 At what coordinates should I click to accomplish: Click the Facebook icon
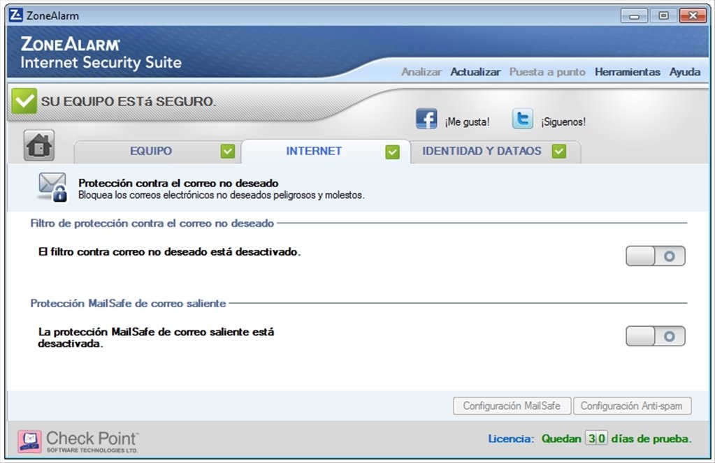pos(426,119)
